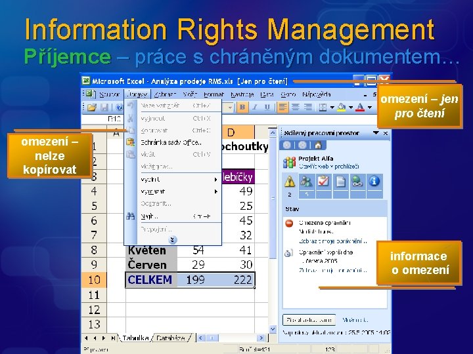Open the Soubor menu

tap(110, 94)
